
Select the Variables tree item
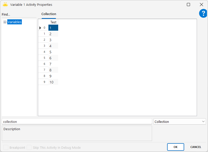coord(15,22)
